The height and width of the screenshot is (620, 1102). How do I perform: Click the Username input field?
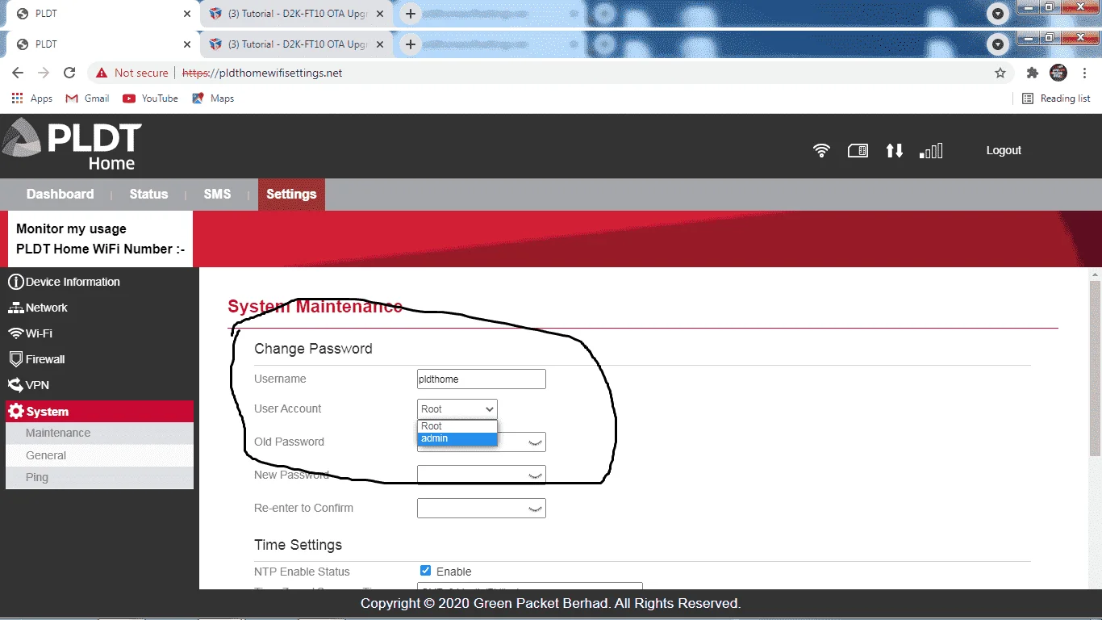(x=482, y=379)
